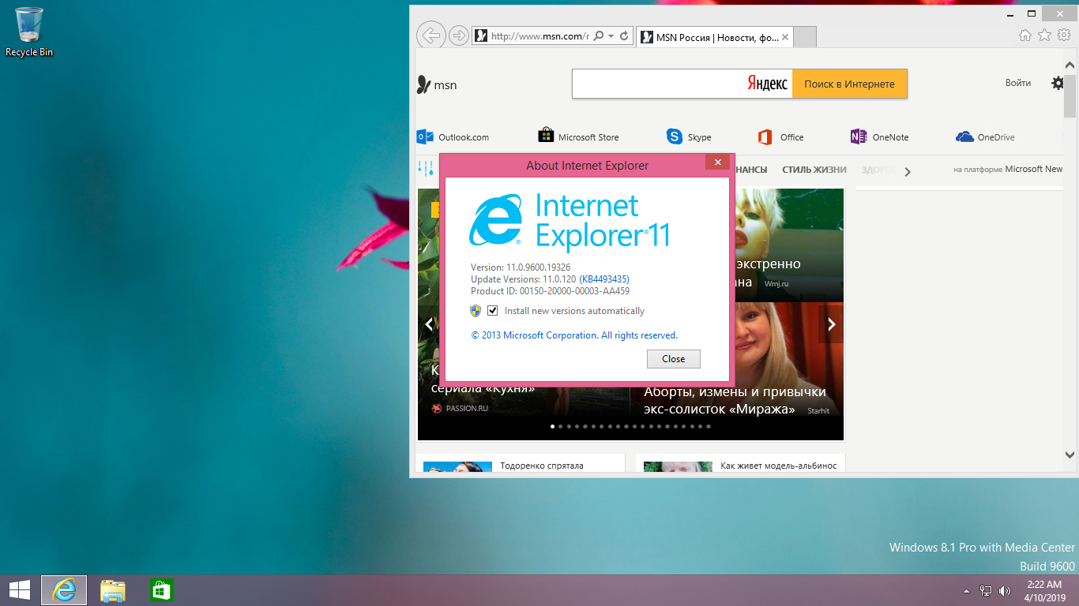Screen dimensions: 1079x606
Task: Show hidden tray icons arrow
Action: (x=967, y=590)
